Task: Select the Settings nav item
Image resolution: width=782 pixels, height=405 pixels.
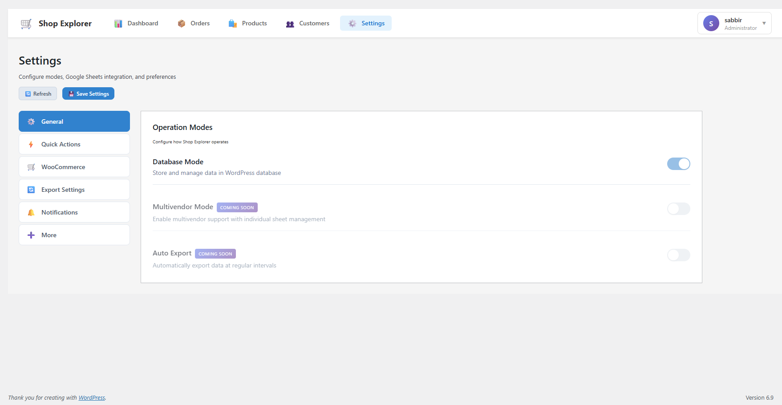Action: click(x=366, y=23)
